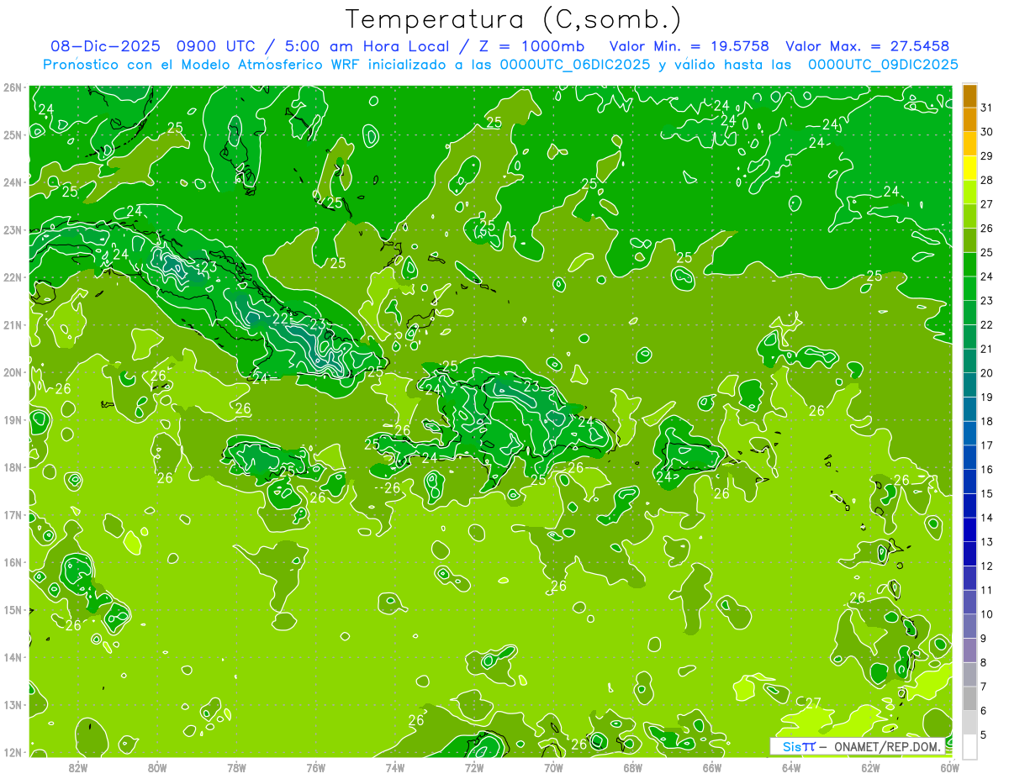Click "Valor Min. = 19.5758" readout
Screen dimensions: 1009x779
689,47
